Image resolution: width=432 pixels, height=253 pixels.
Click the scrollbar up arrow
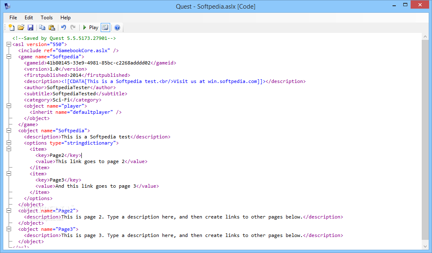pyautogui.click(x=425, y=37)
